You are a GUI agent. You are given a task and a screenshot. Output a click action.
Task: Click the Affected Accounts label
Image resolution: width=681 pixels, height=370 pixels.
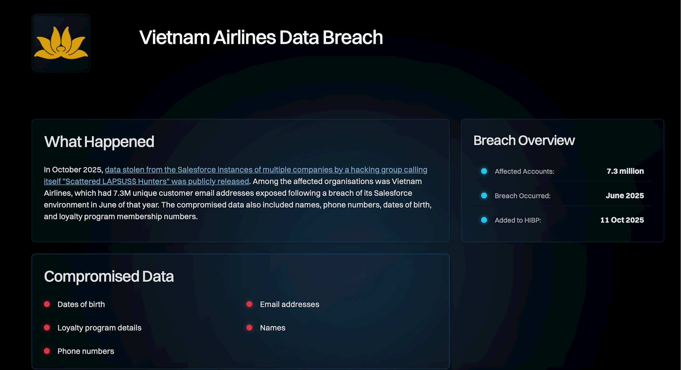tap(524, 171)
